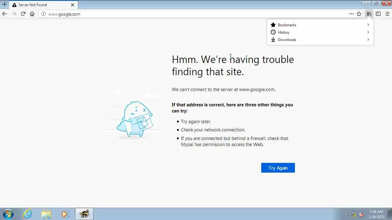Reload the current page
The image size is (392, 220).
point(23,14)
